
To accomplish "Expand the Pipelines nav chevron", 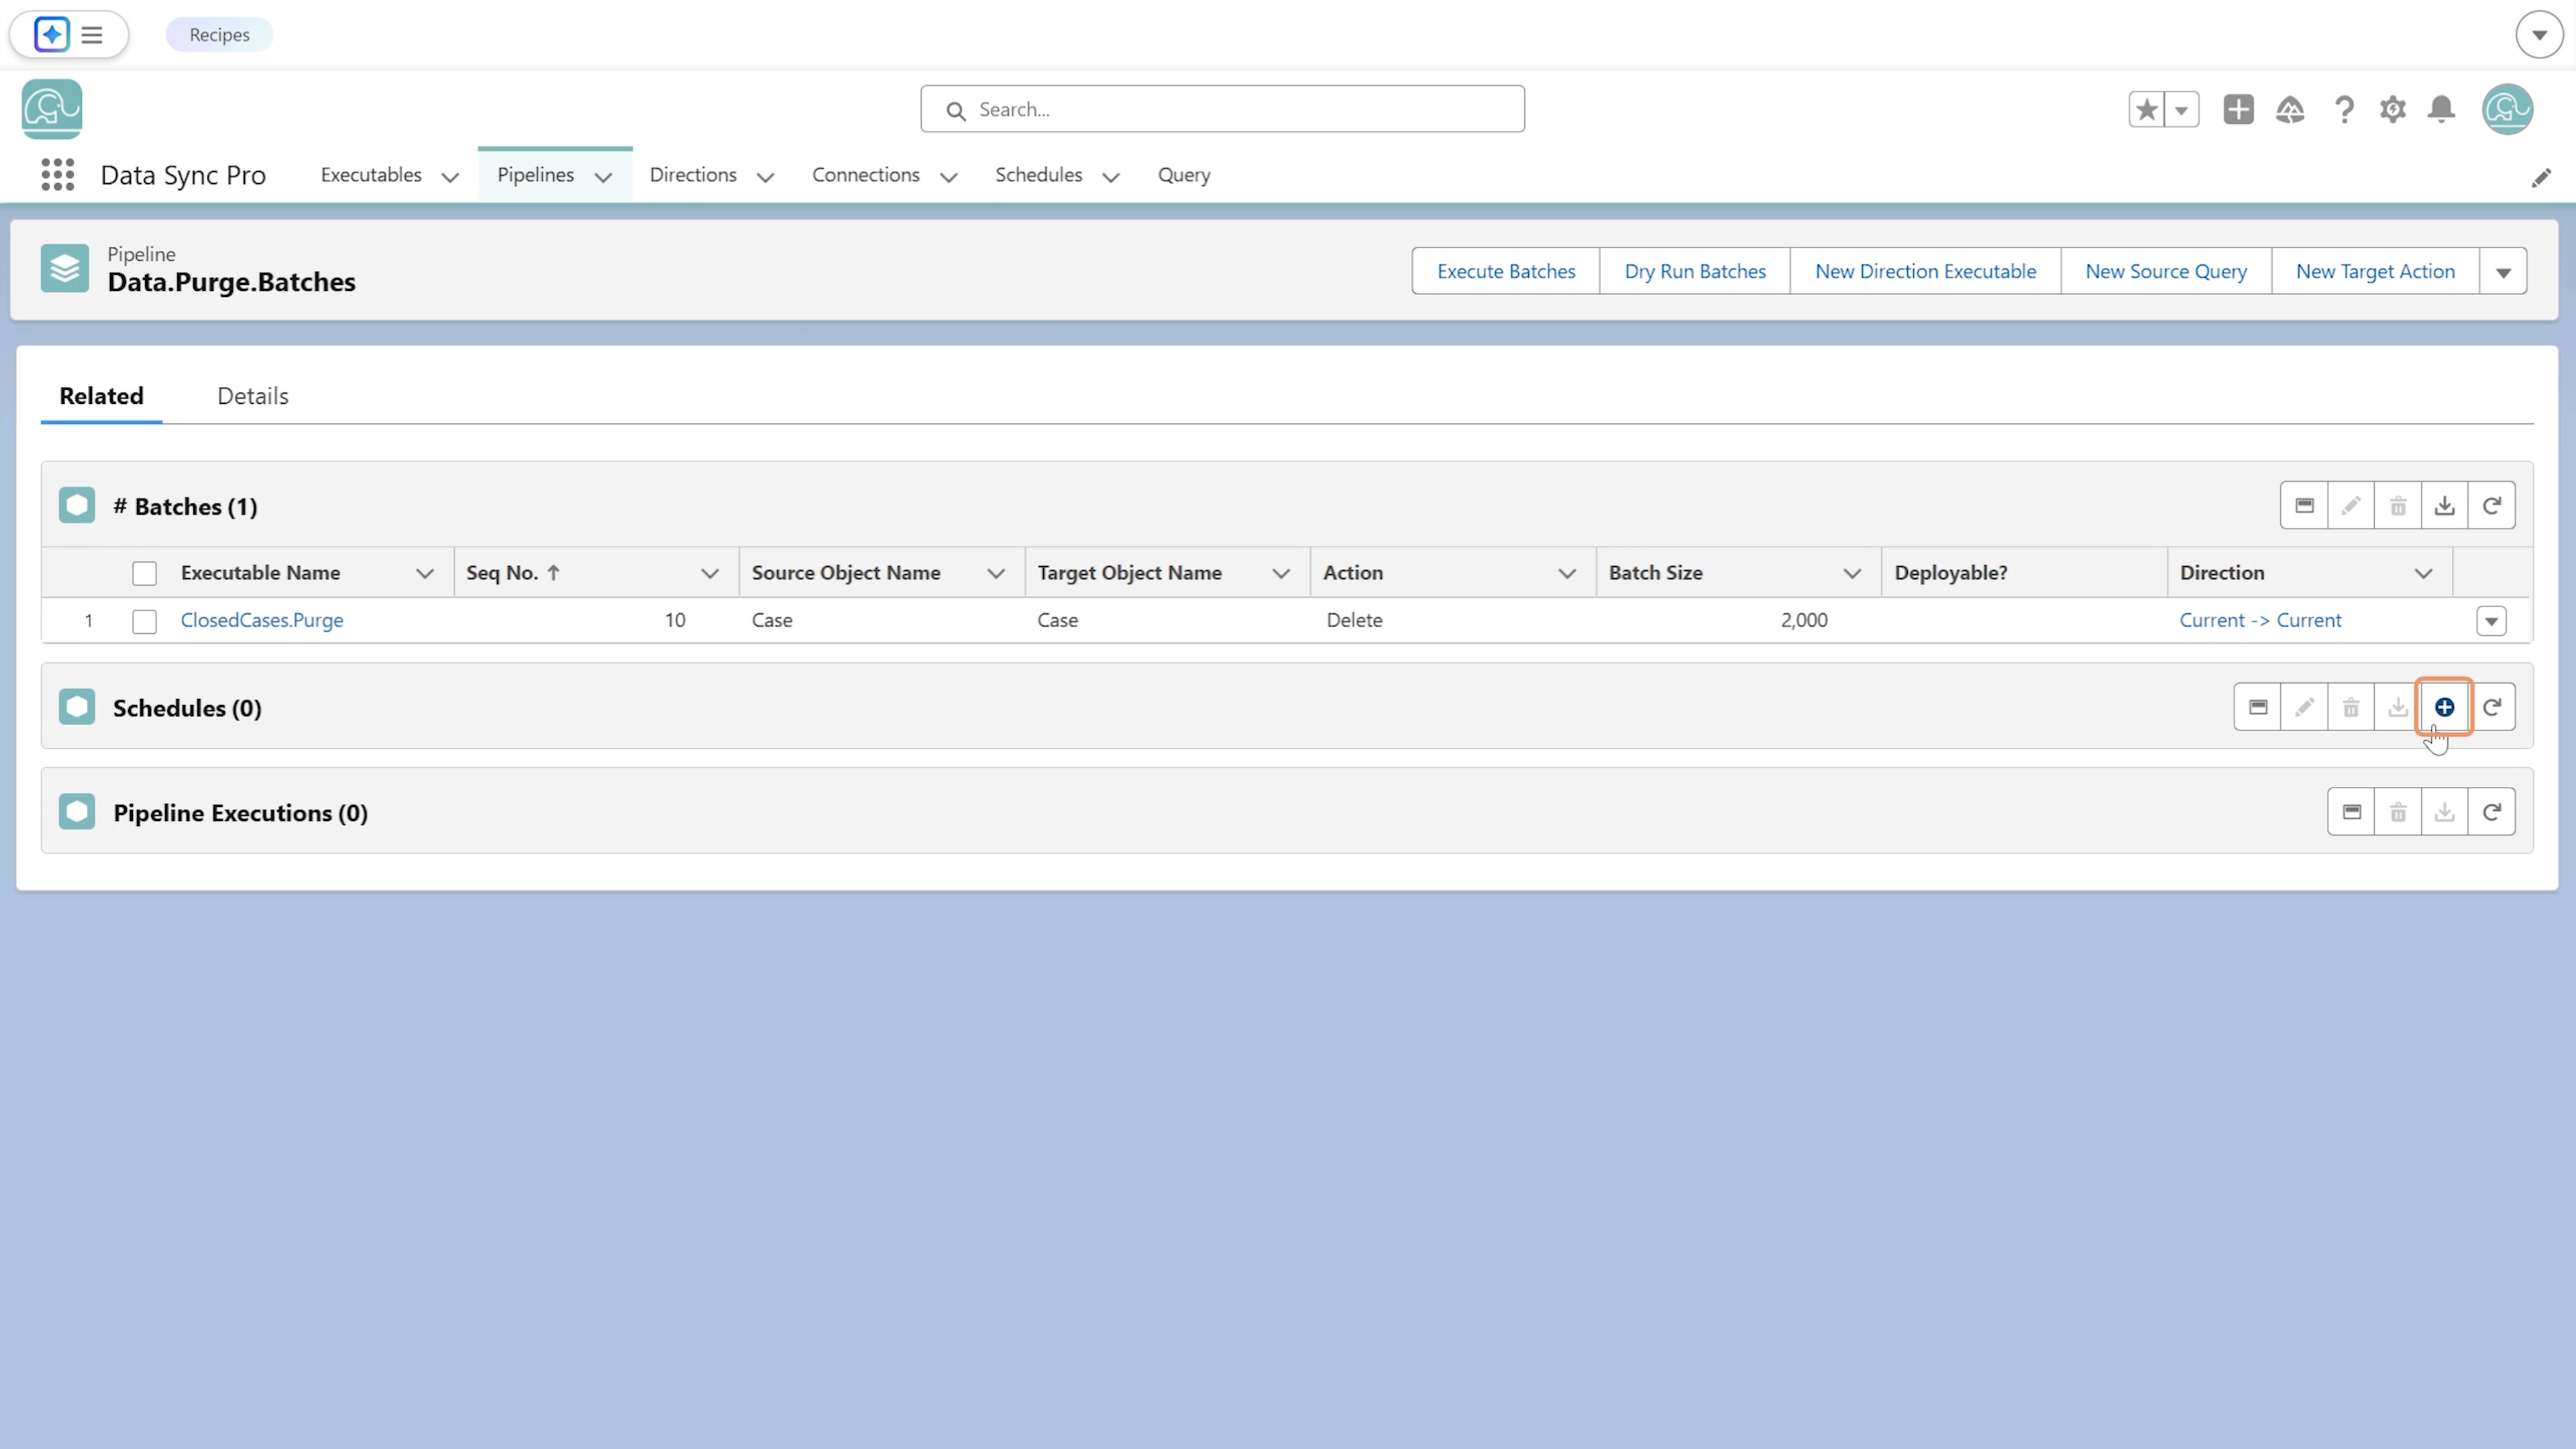I will (603, 178).
